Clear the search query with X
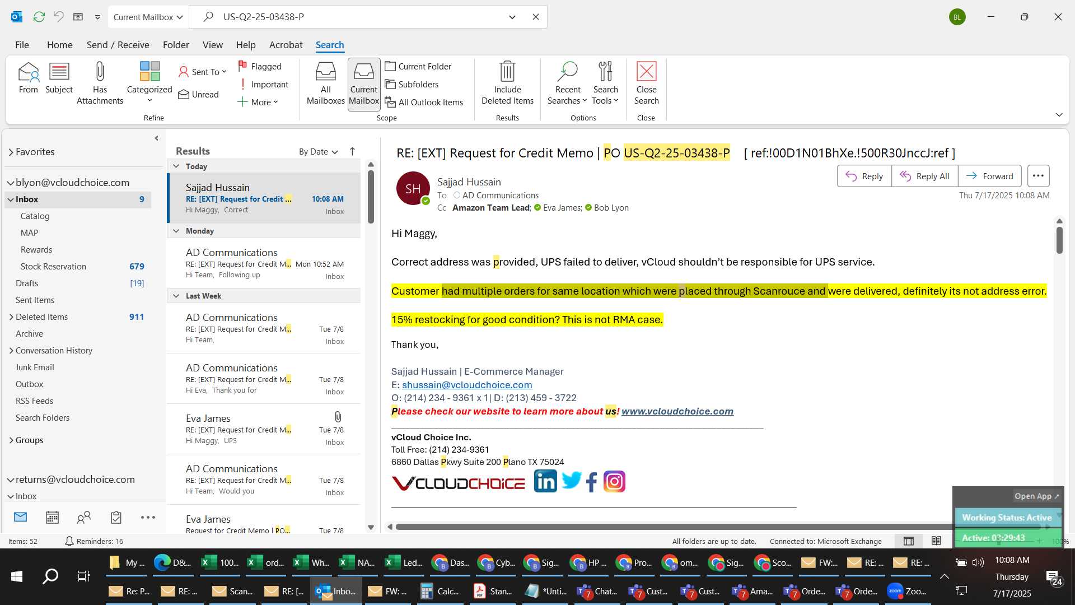The width and height of the screenshot is (1075, 605). 535,17
